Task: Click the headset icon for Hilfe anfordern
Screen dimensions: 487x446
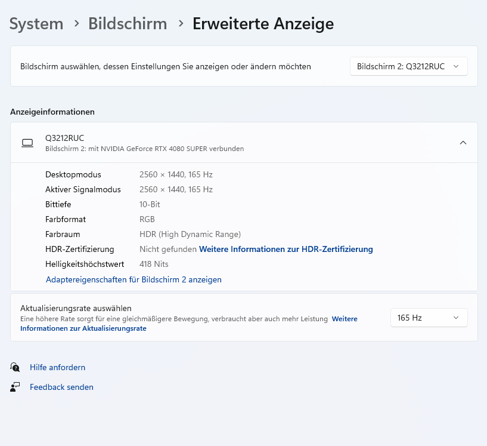Action: (x=15, y=367)
